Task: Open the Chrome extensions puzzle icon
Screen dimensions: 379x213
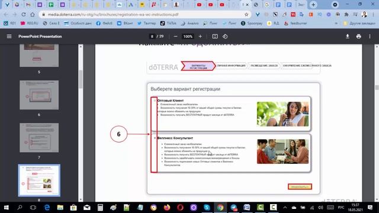Action: coord(346,14)
